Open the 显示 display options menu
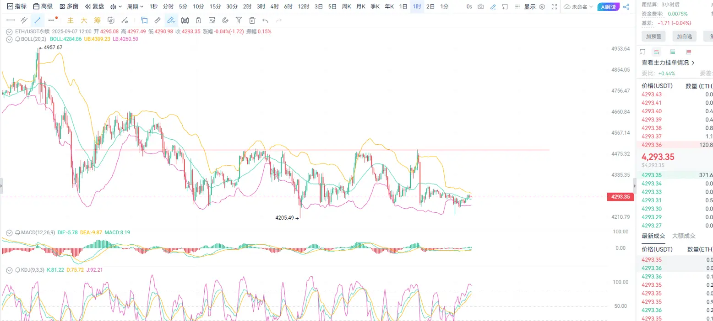This screenshot has width=713, height=321. coord(530,6)
